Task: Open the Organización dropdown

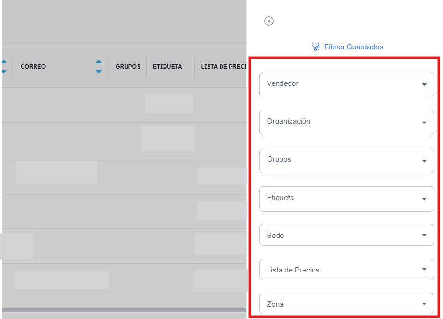Action: [x=346, y=122]
